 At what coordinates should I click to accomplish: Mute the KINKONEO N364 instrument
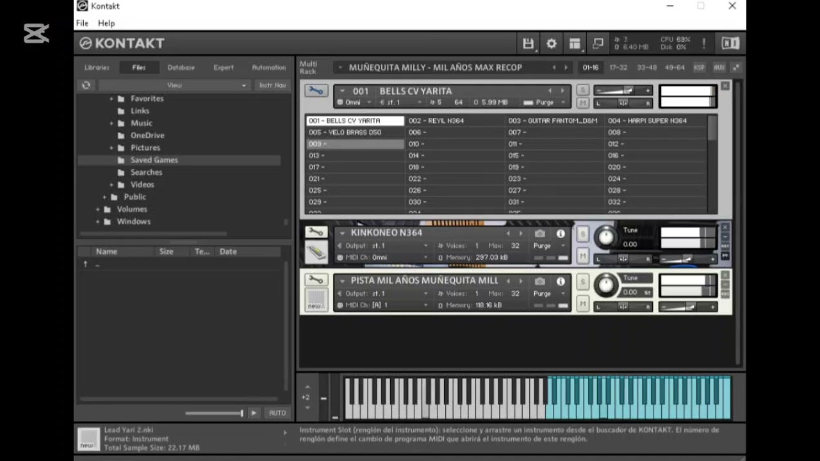click(582, 256)
